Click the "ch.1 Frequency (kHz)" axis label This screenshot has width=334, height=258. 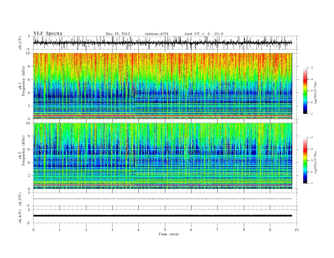pos(22,81)
